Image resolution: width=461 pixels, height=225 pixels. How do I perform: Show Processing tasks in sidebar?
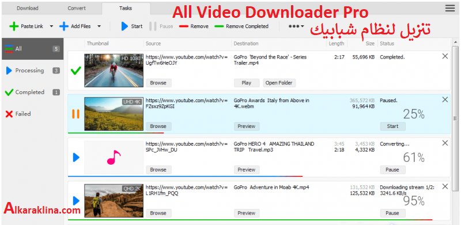tap(33, 71)
